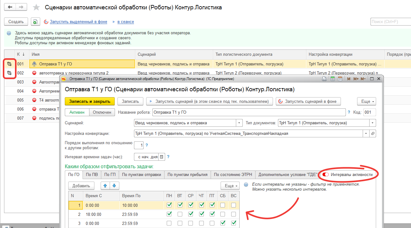Open the По пунктам прибытия tab
Image resolution: width=411 pixels, height=228 pixels.
188,174
